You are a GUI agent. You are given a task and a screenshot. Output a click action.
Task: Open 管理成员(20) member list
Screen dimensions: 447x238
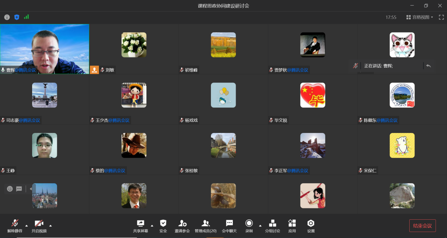(206, 226)
